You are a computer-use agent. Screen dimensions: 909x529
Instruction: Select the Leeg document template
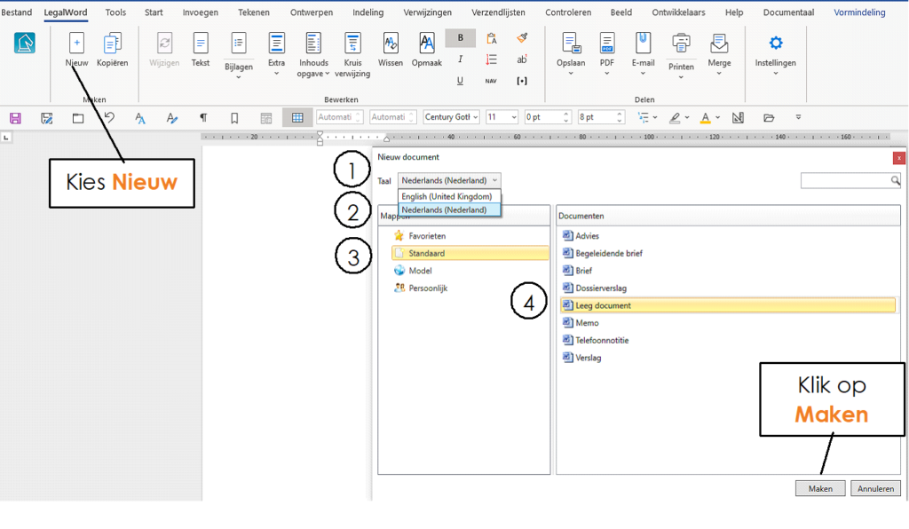coord(728,305)
